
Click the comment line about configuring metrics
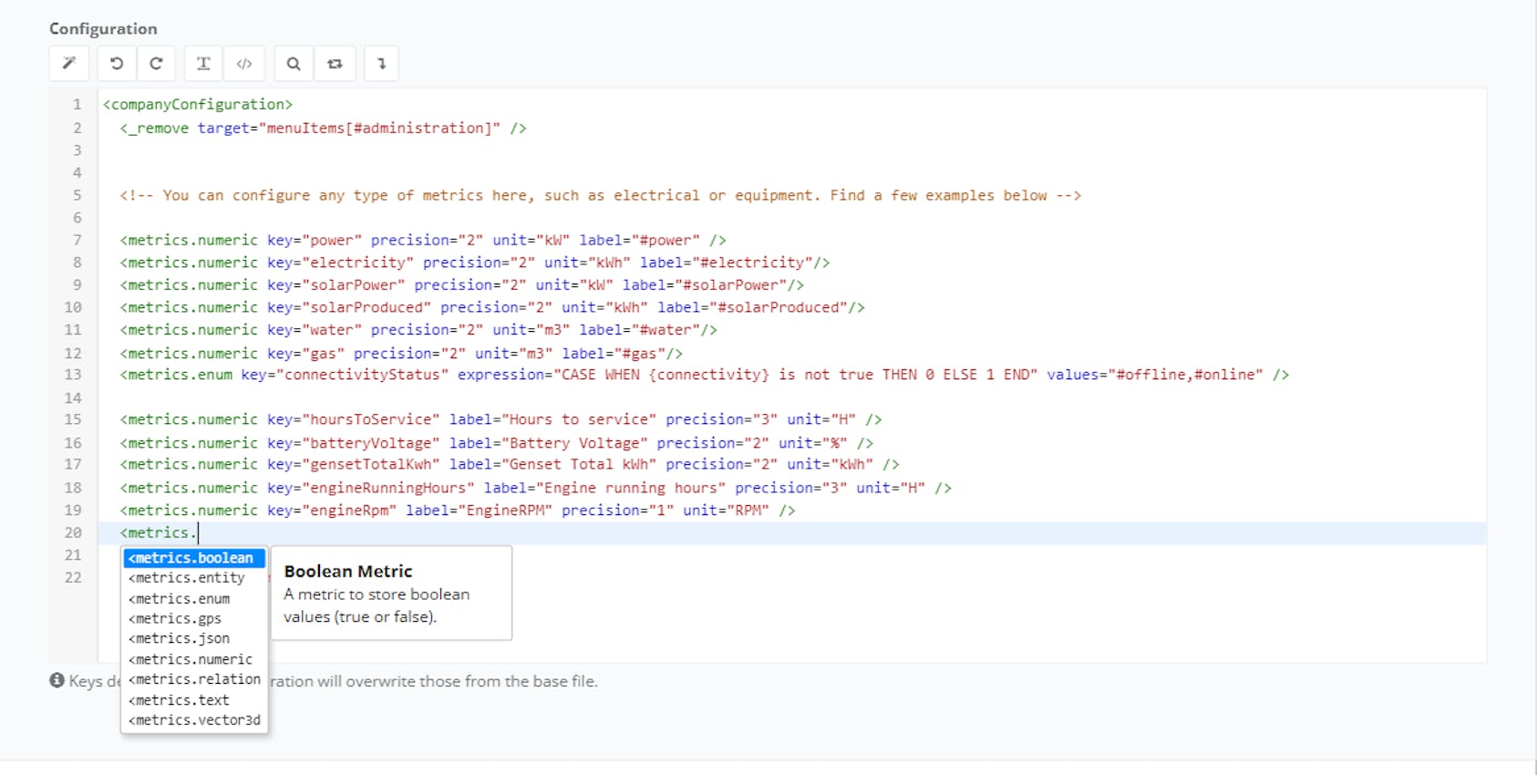(x=600, y=195)
